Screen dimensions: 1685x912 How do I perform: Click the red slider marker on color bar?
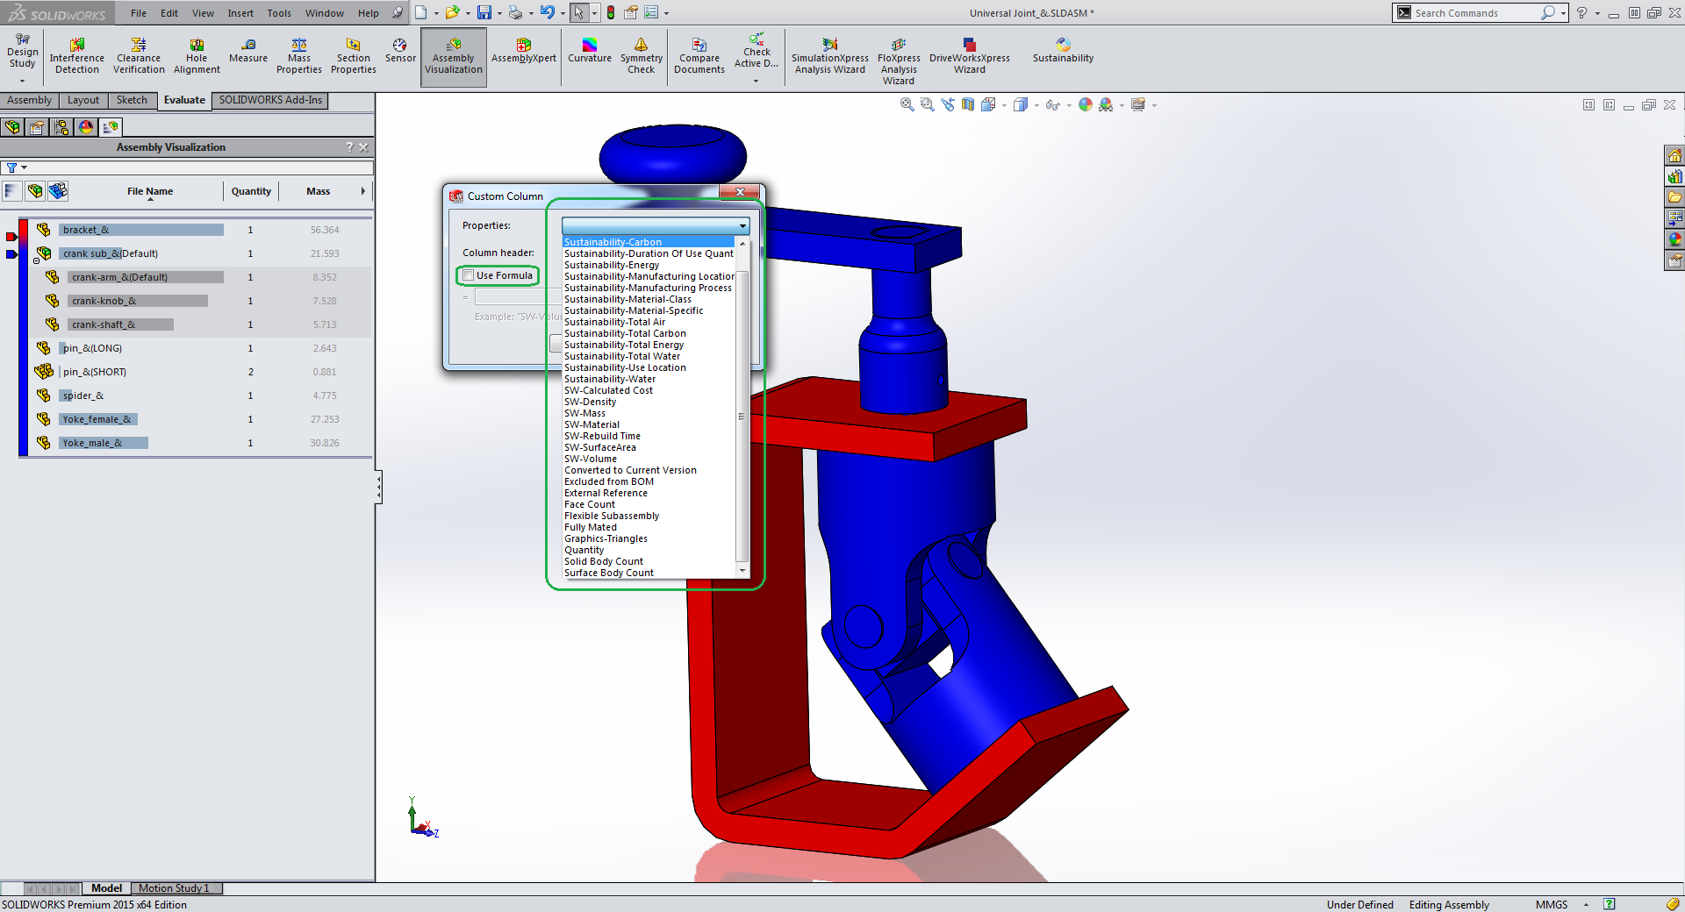(x=11, y=237)
